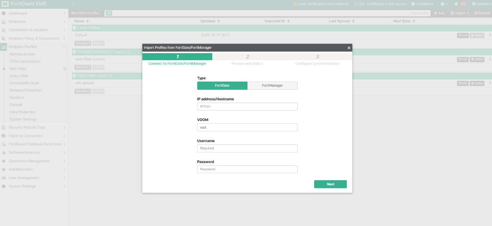This screenshot has width=492, height=226.
Task: Click the Deployment & Installers icon
Action: 3,30
